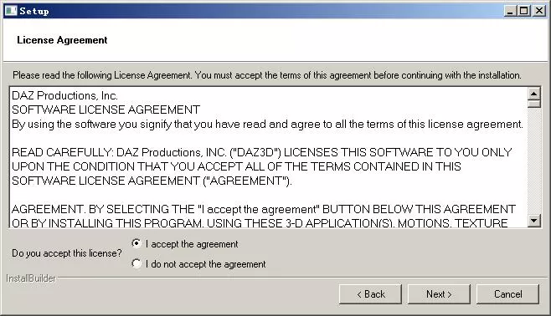The height and width of the screenshot is (316, 551).
Task: Select the 'I accept the agreement' radio button
Action: tap(136, 243)
